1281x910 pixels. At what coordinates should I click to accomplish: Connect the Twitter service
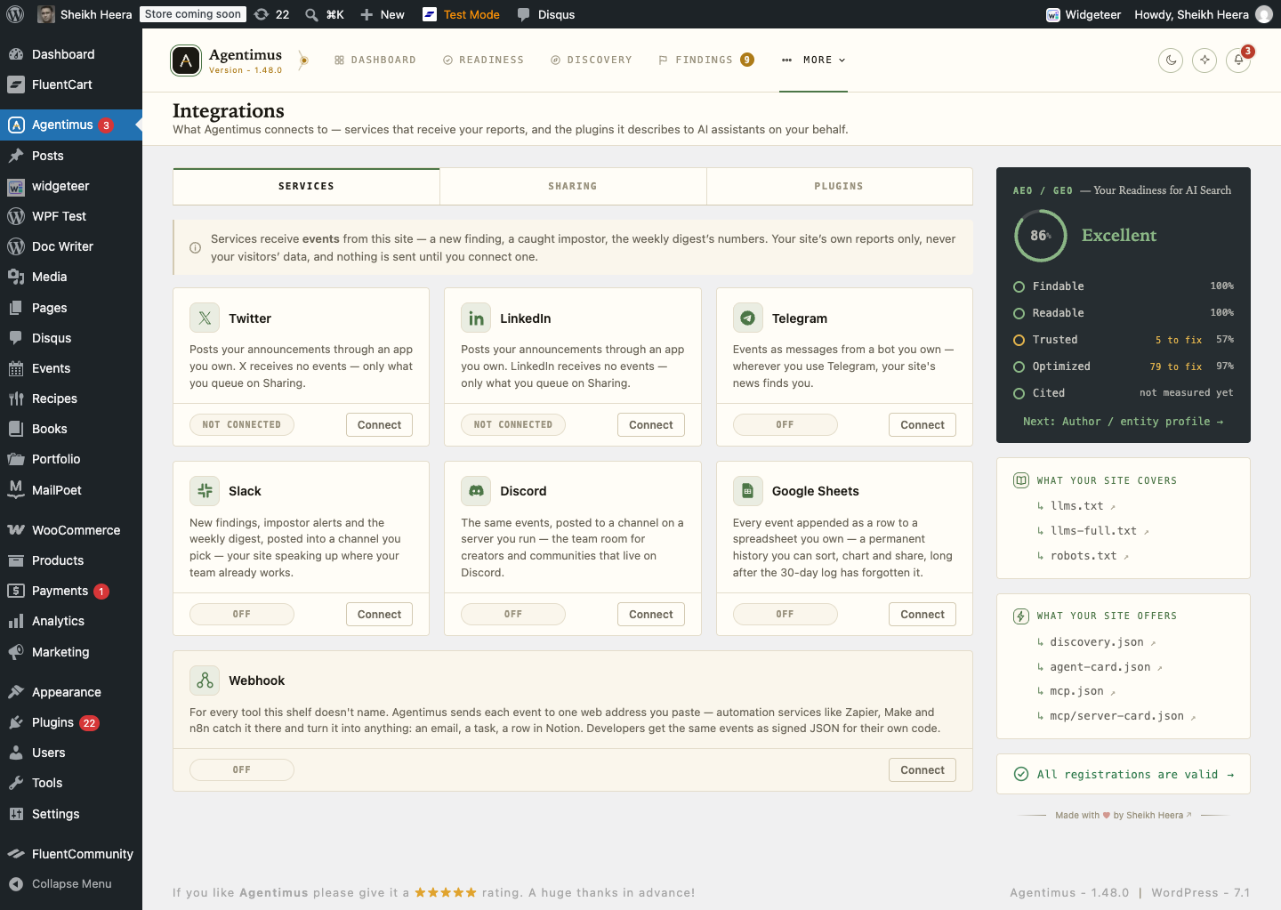tap(379, 425)
